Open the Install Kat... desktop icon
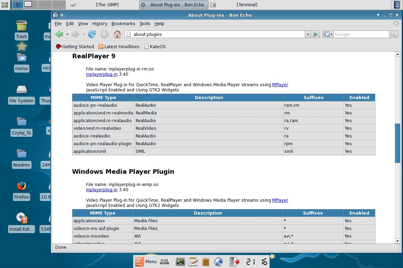Viewport: 403px width, 268px height. pyautogui.click(x=21, y=223)
